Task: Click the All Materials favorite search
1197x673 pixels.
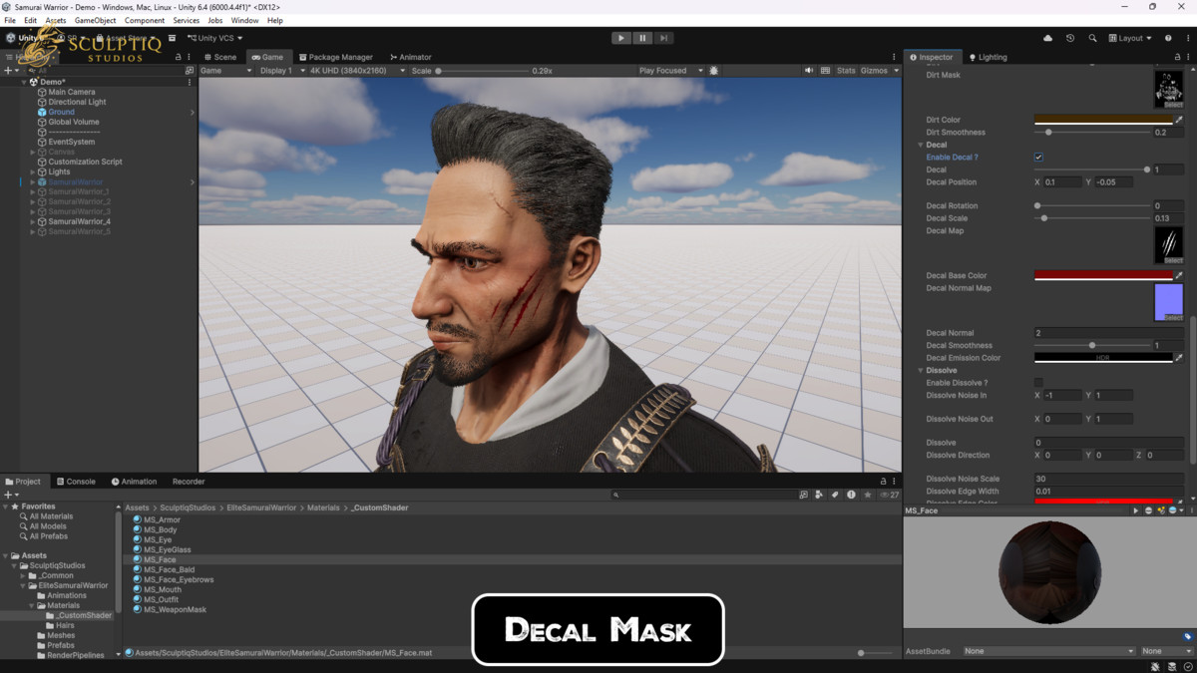Action: point(51,516)
